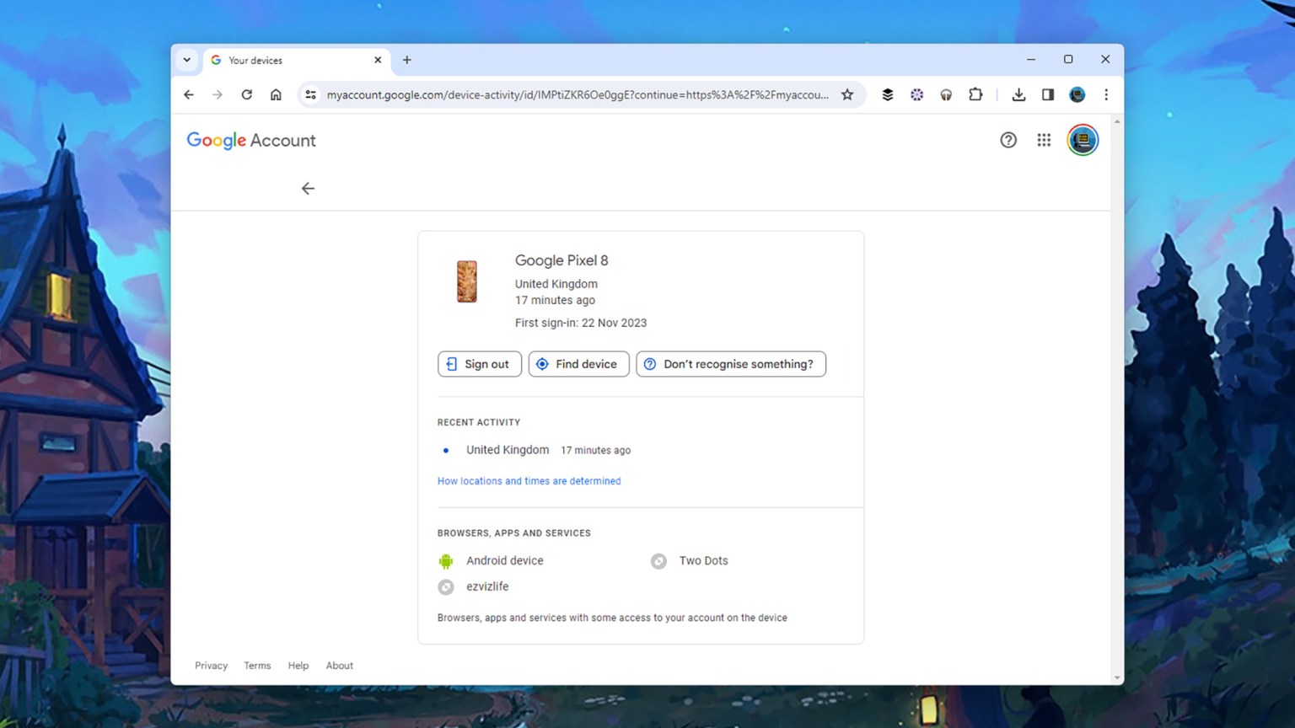Click the Google Account profile avatar

pos(1083,141)
